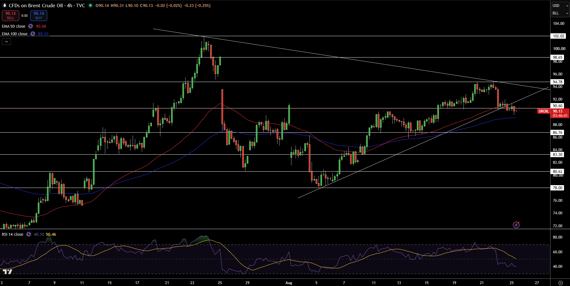Click the Brent Crude Oil symbol drop icon
This screenshot has height=286, width=570.
tap(4, 6)
